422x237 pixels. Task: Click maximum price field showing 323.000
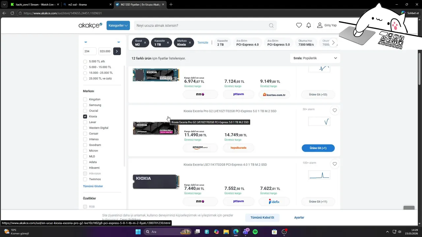pos(105,51)
